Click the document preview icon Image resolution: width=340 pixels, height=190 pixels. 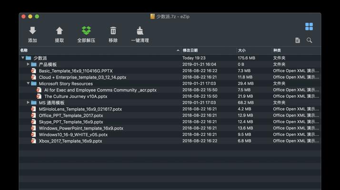[298, 40]
